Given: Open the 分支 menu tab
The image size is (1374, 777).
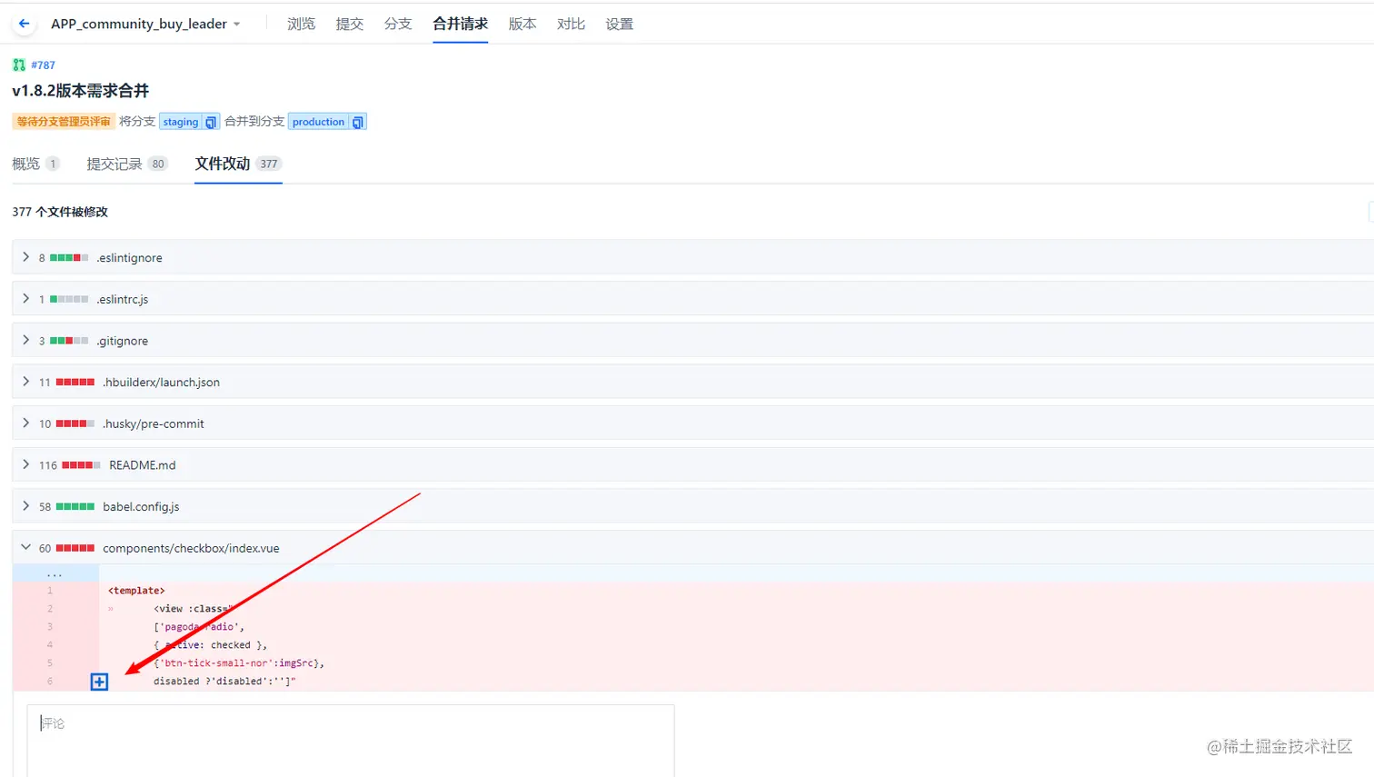Looking at the screenshot, I should point(398,24).
